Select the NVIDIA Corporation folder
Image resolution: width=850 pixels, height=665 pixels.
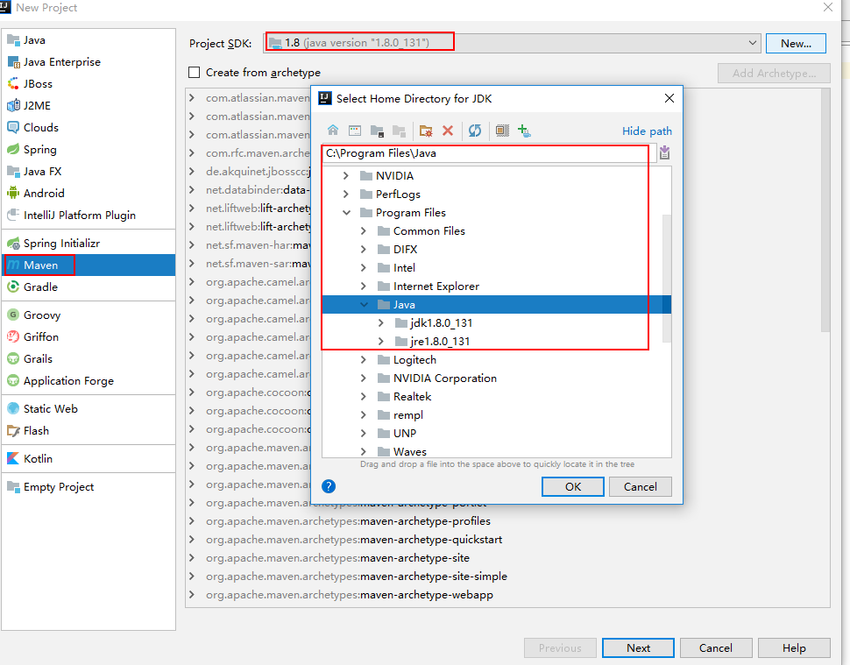click(444, 378)
